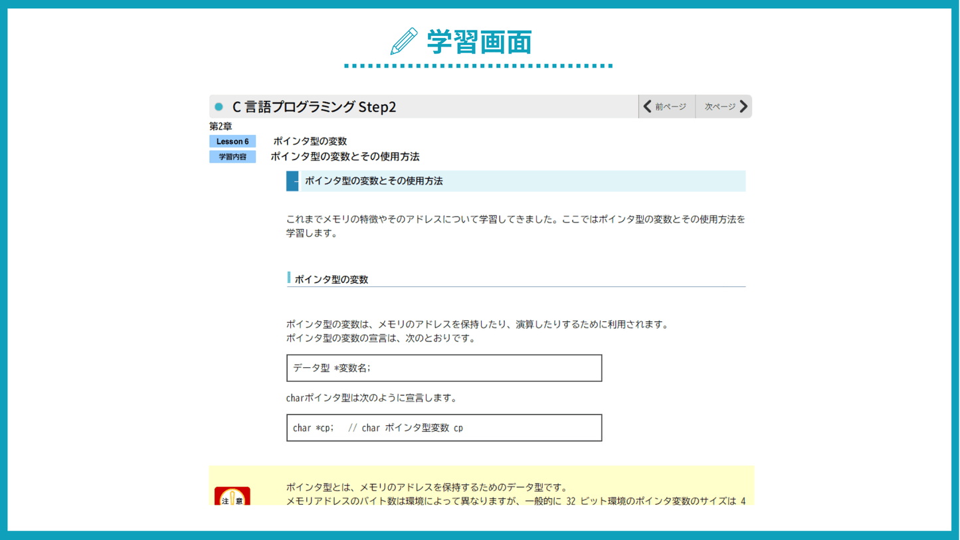Select the 学習内容 badge
960x540 pixels.
pos(233,157)
